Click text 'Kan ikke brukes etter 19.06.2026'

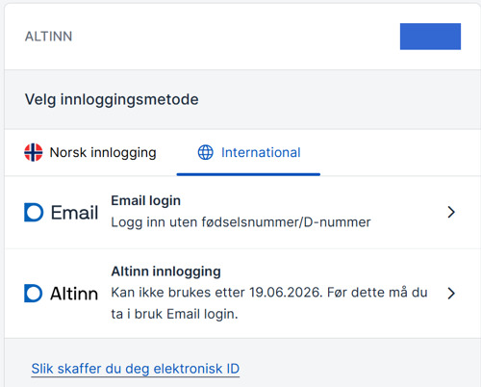(216, 293)
